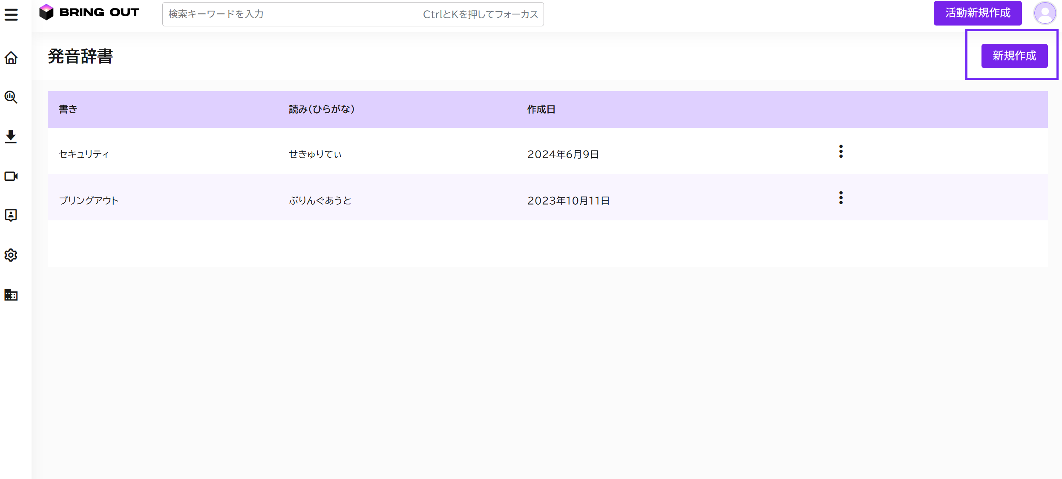Click the 活動新規作成 button
1062x479 pixels.
click(977, 13)
